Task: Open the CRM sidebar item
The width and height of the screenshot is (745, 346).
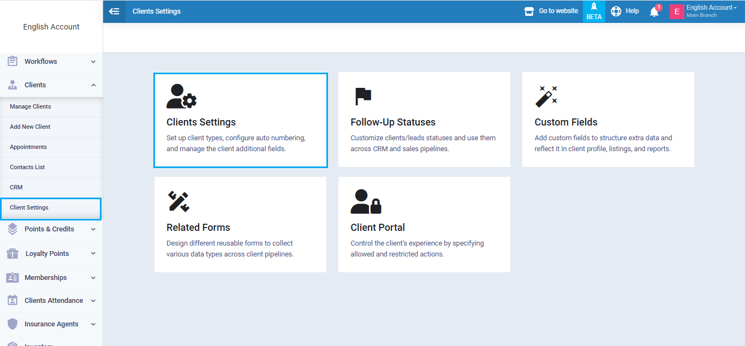Action: tap(16, 188)
